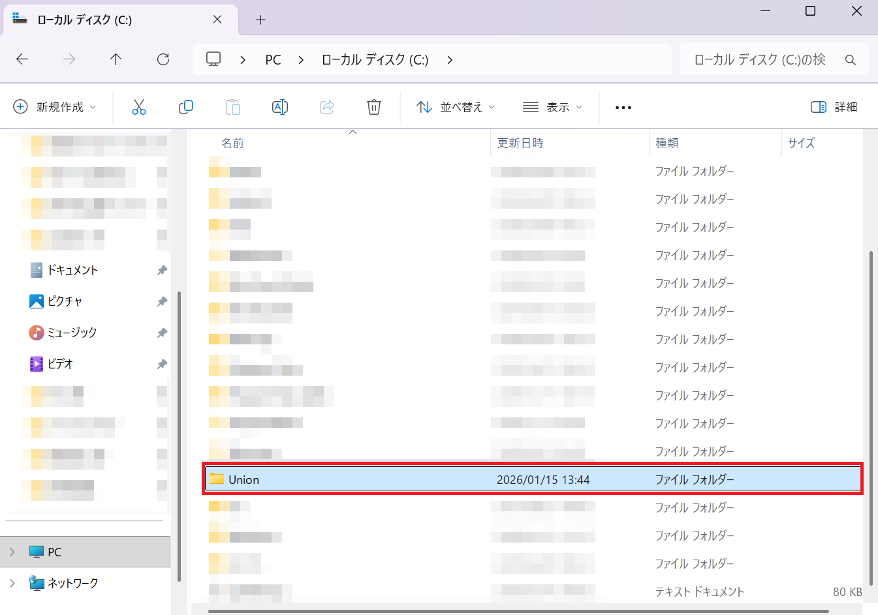Click the Delete trash can icon
The height and width of the screenshot is (615, 878).
pos(373,107)
